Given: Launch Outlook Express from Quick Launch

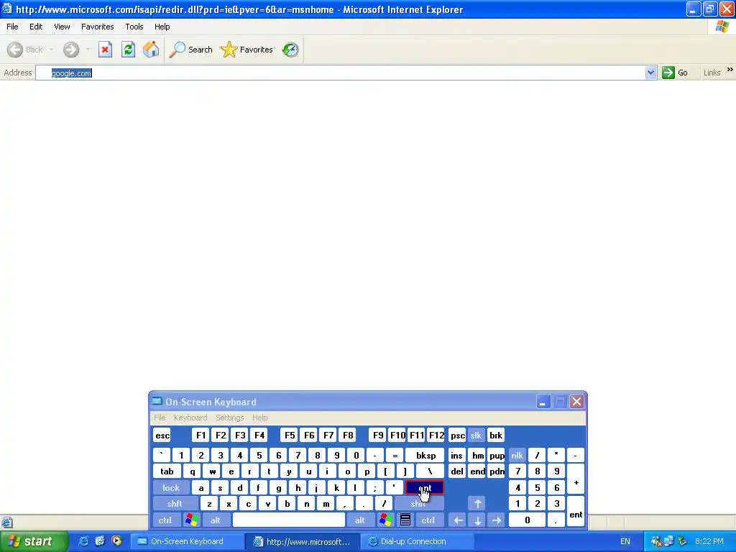Looking at the screenshot, I should click(100, 541).
